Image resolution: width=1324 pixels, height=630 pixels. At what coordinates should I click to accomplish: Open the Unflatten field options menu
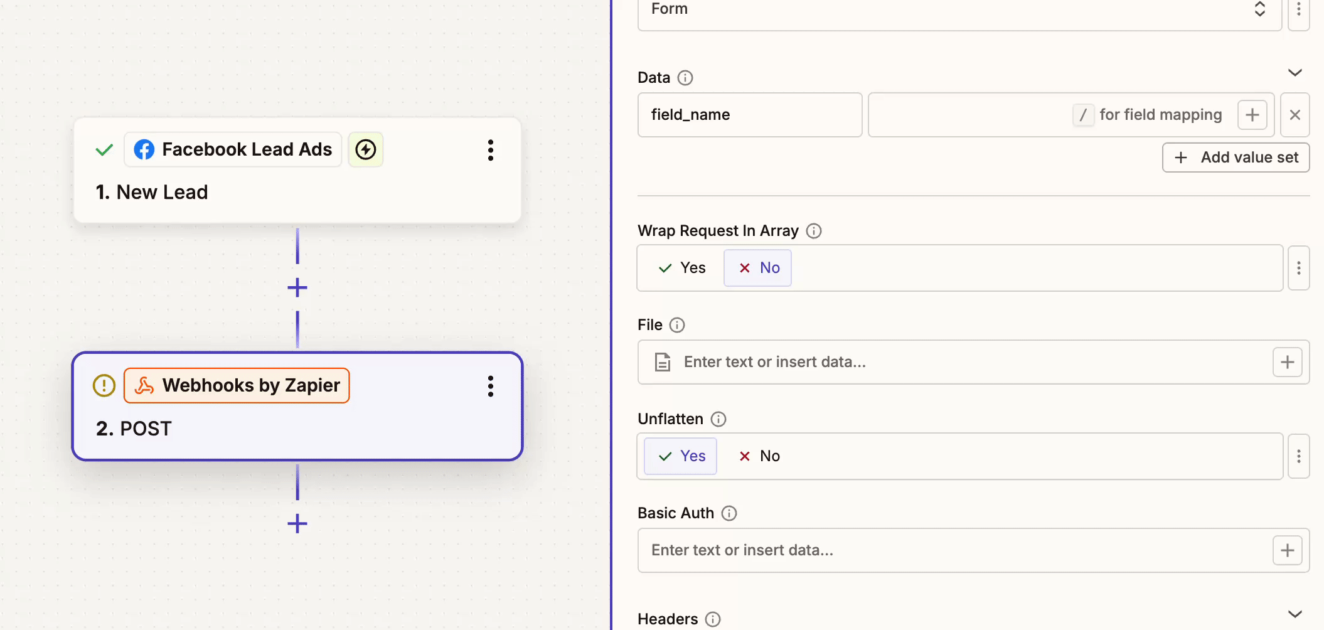tap(1298, 456)
